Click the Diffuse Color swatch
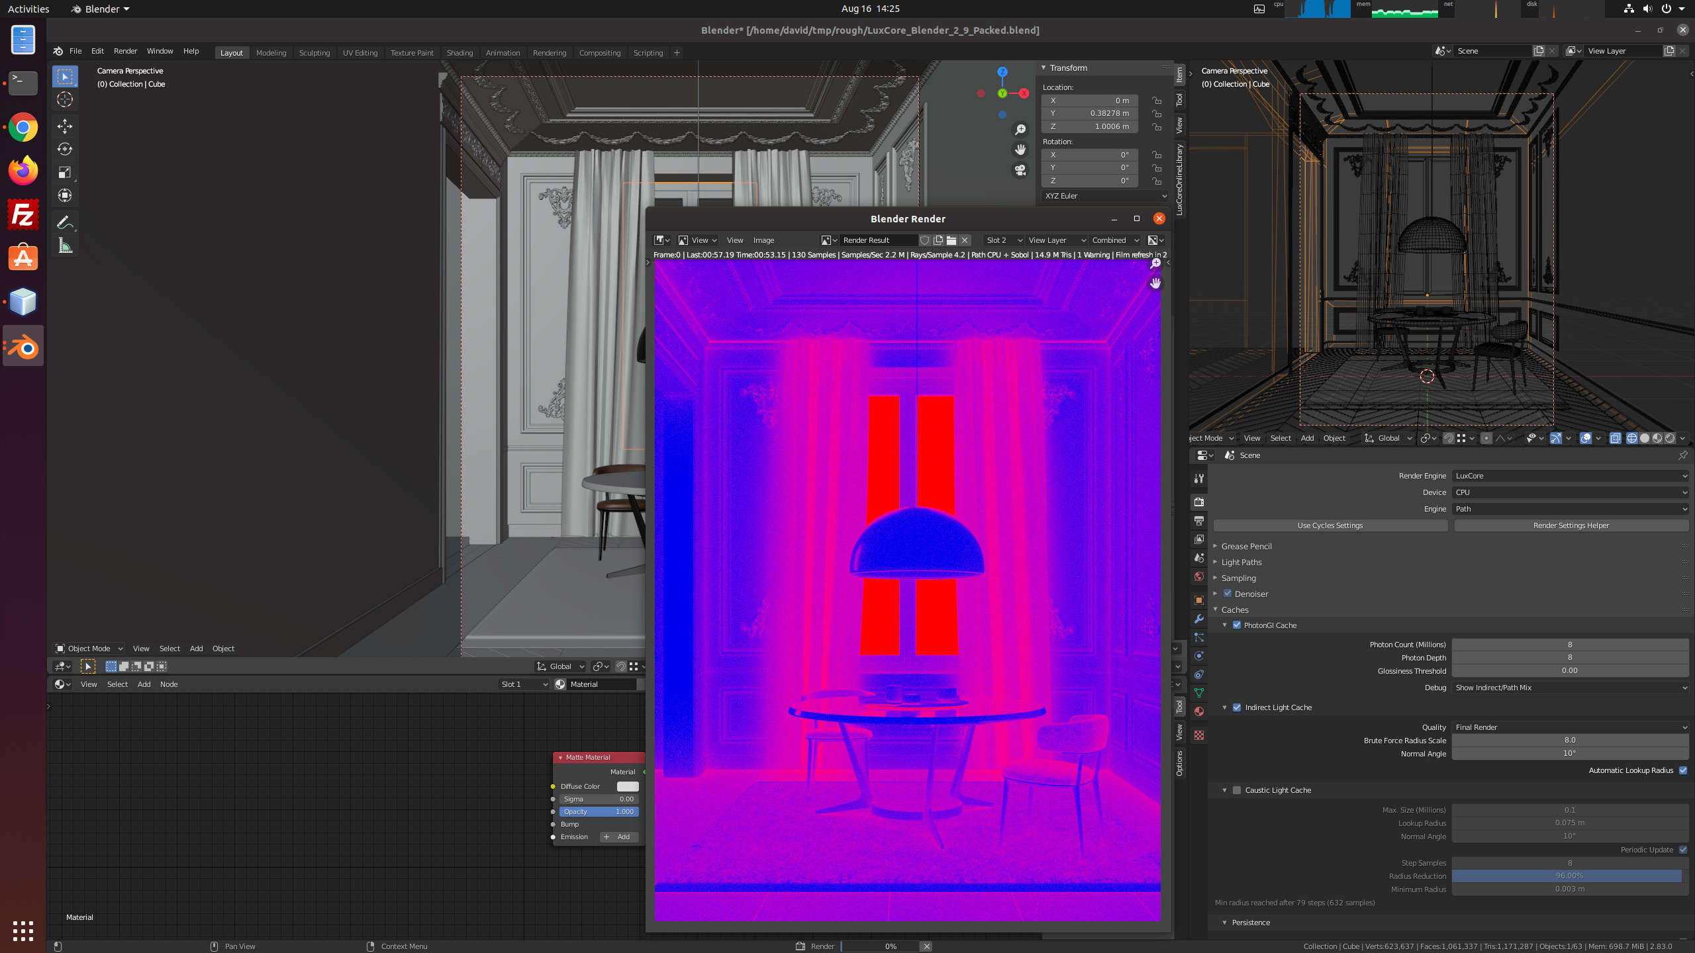This screenshot has width=1695, height=953. (x=627, y=786)
